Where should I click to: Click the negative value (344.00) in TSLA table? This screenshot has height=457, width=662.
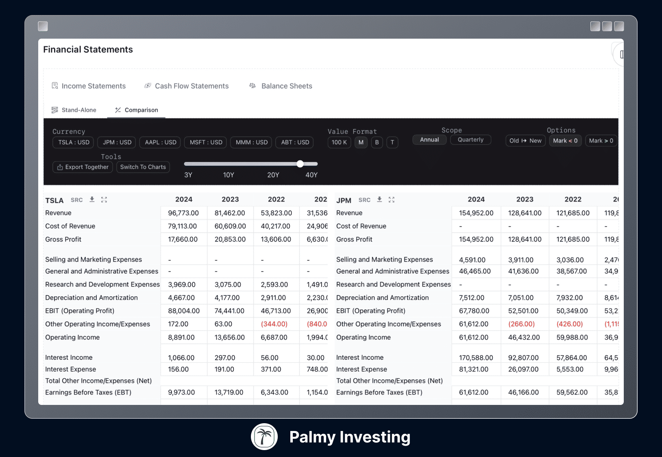274,324
